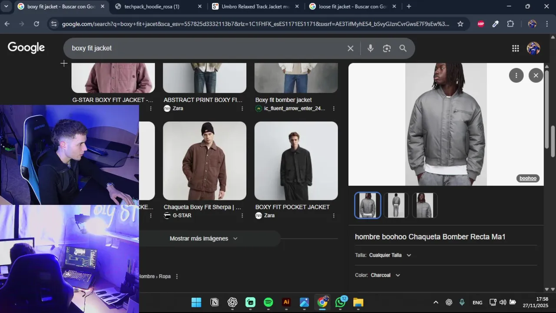Viewport: 556px width, 313px height.
Task: Close the techpack_hoodie_rosa tab
Action: [200, 7]
